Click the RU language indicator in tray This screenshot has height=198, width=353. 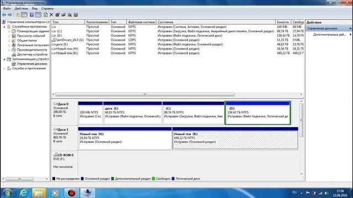294,193
